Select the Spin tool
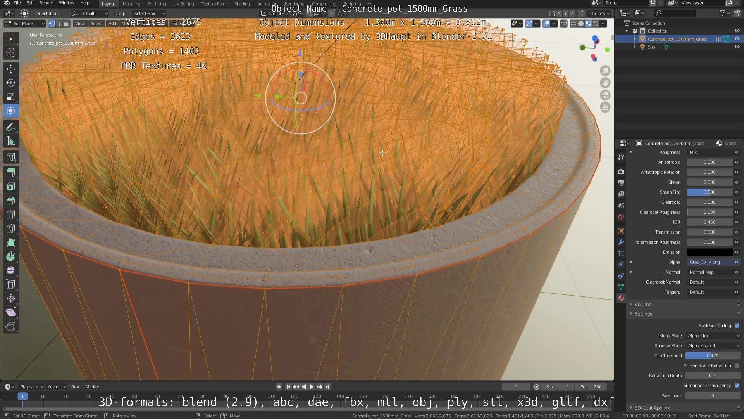This screenshot has height=419, width=744. tap(11, 256)
